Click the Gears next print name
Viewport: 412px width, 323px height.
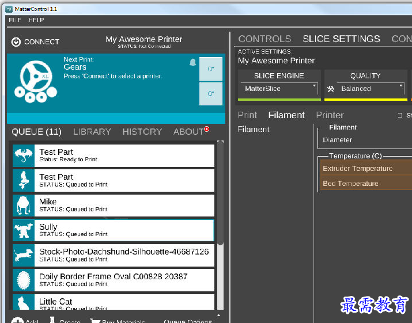tap(75, 67)
